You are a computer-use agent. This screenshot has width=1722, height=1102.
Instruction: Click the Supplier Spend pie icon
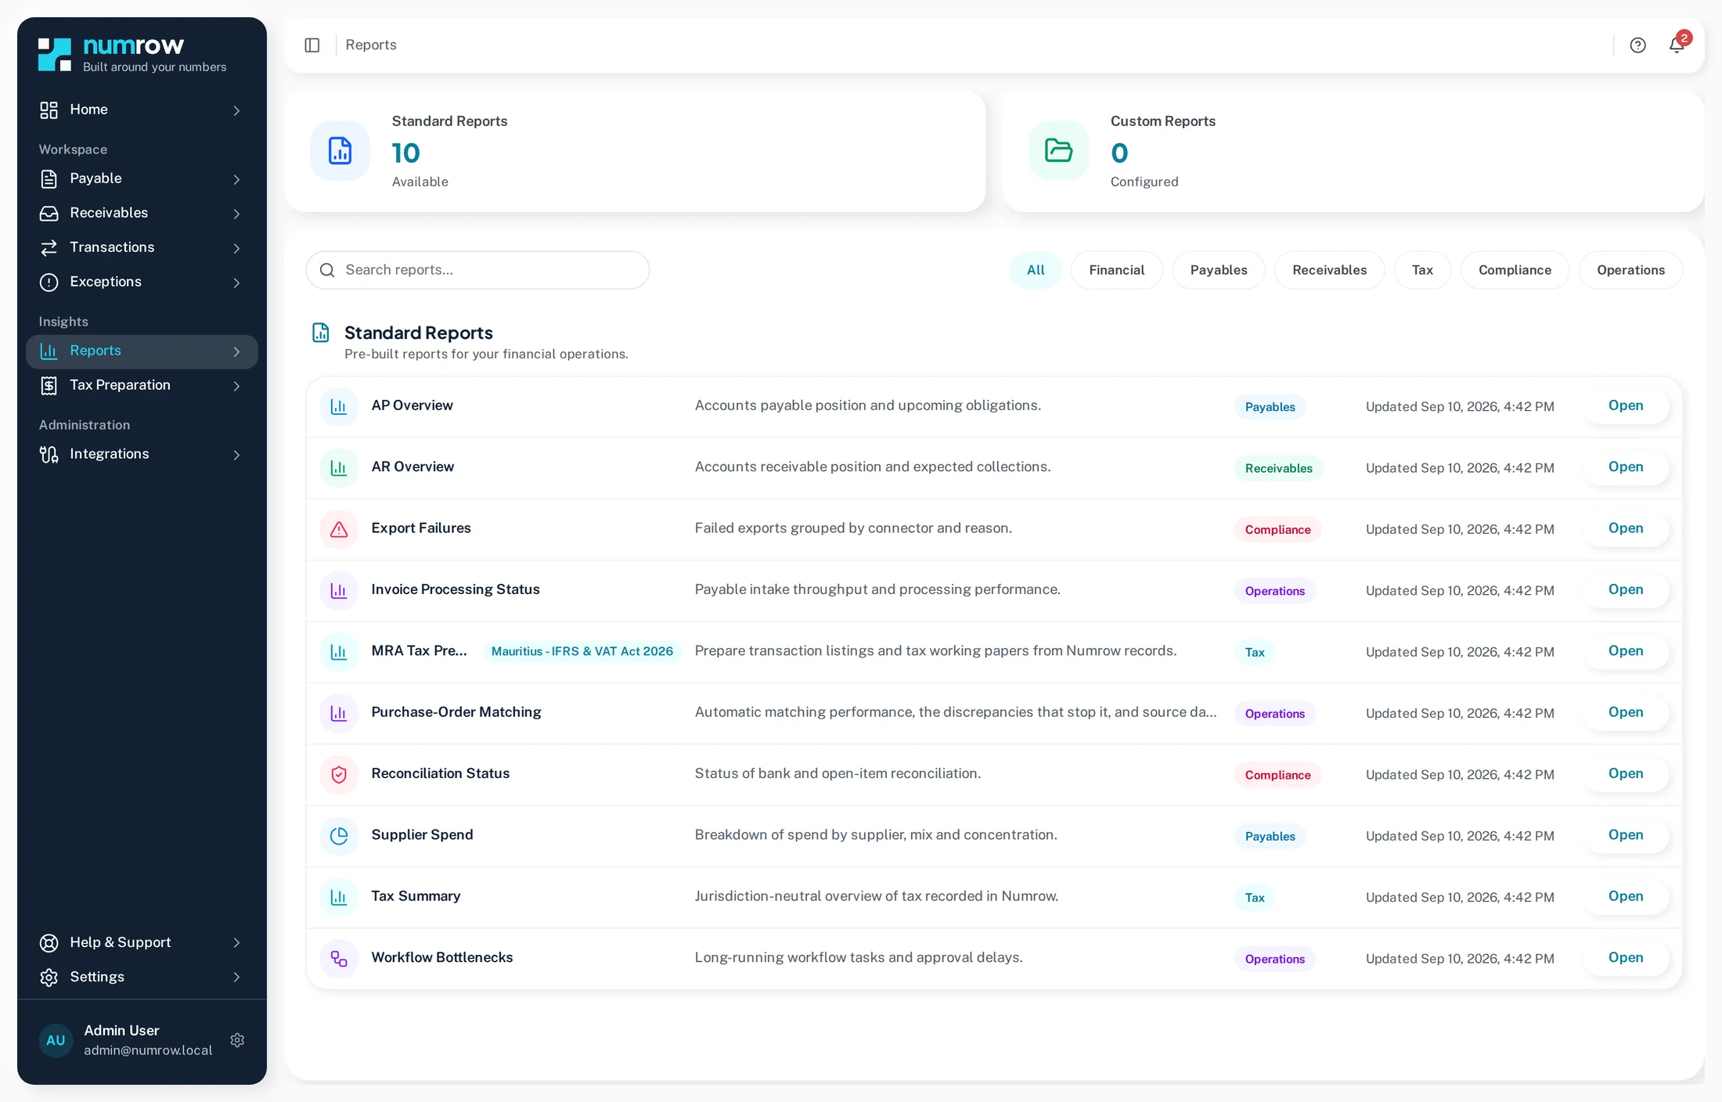tap(339, 836)
